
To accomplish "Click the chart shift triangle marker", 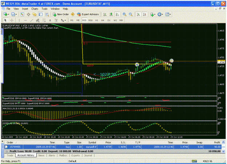I will (x=174, y=24).
